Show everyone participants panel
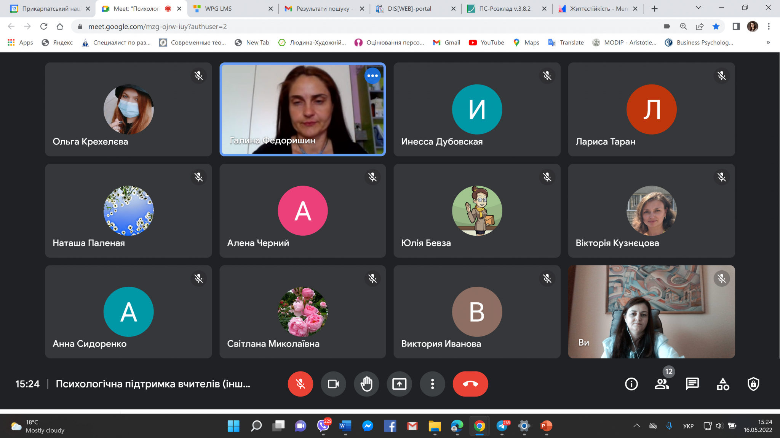780x438 pixels. pos(662,384)
